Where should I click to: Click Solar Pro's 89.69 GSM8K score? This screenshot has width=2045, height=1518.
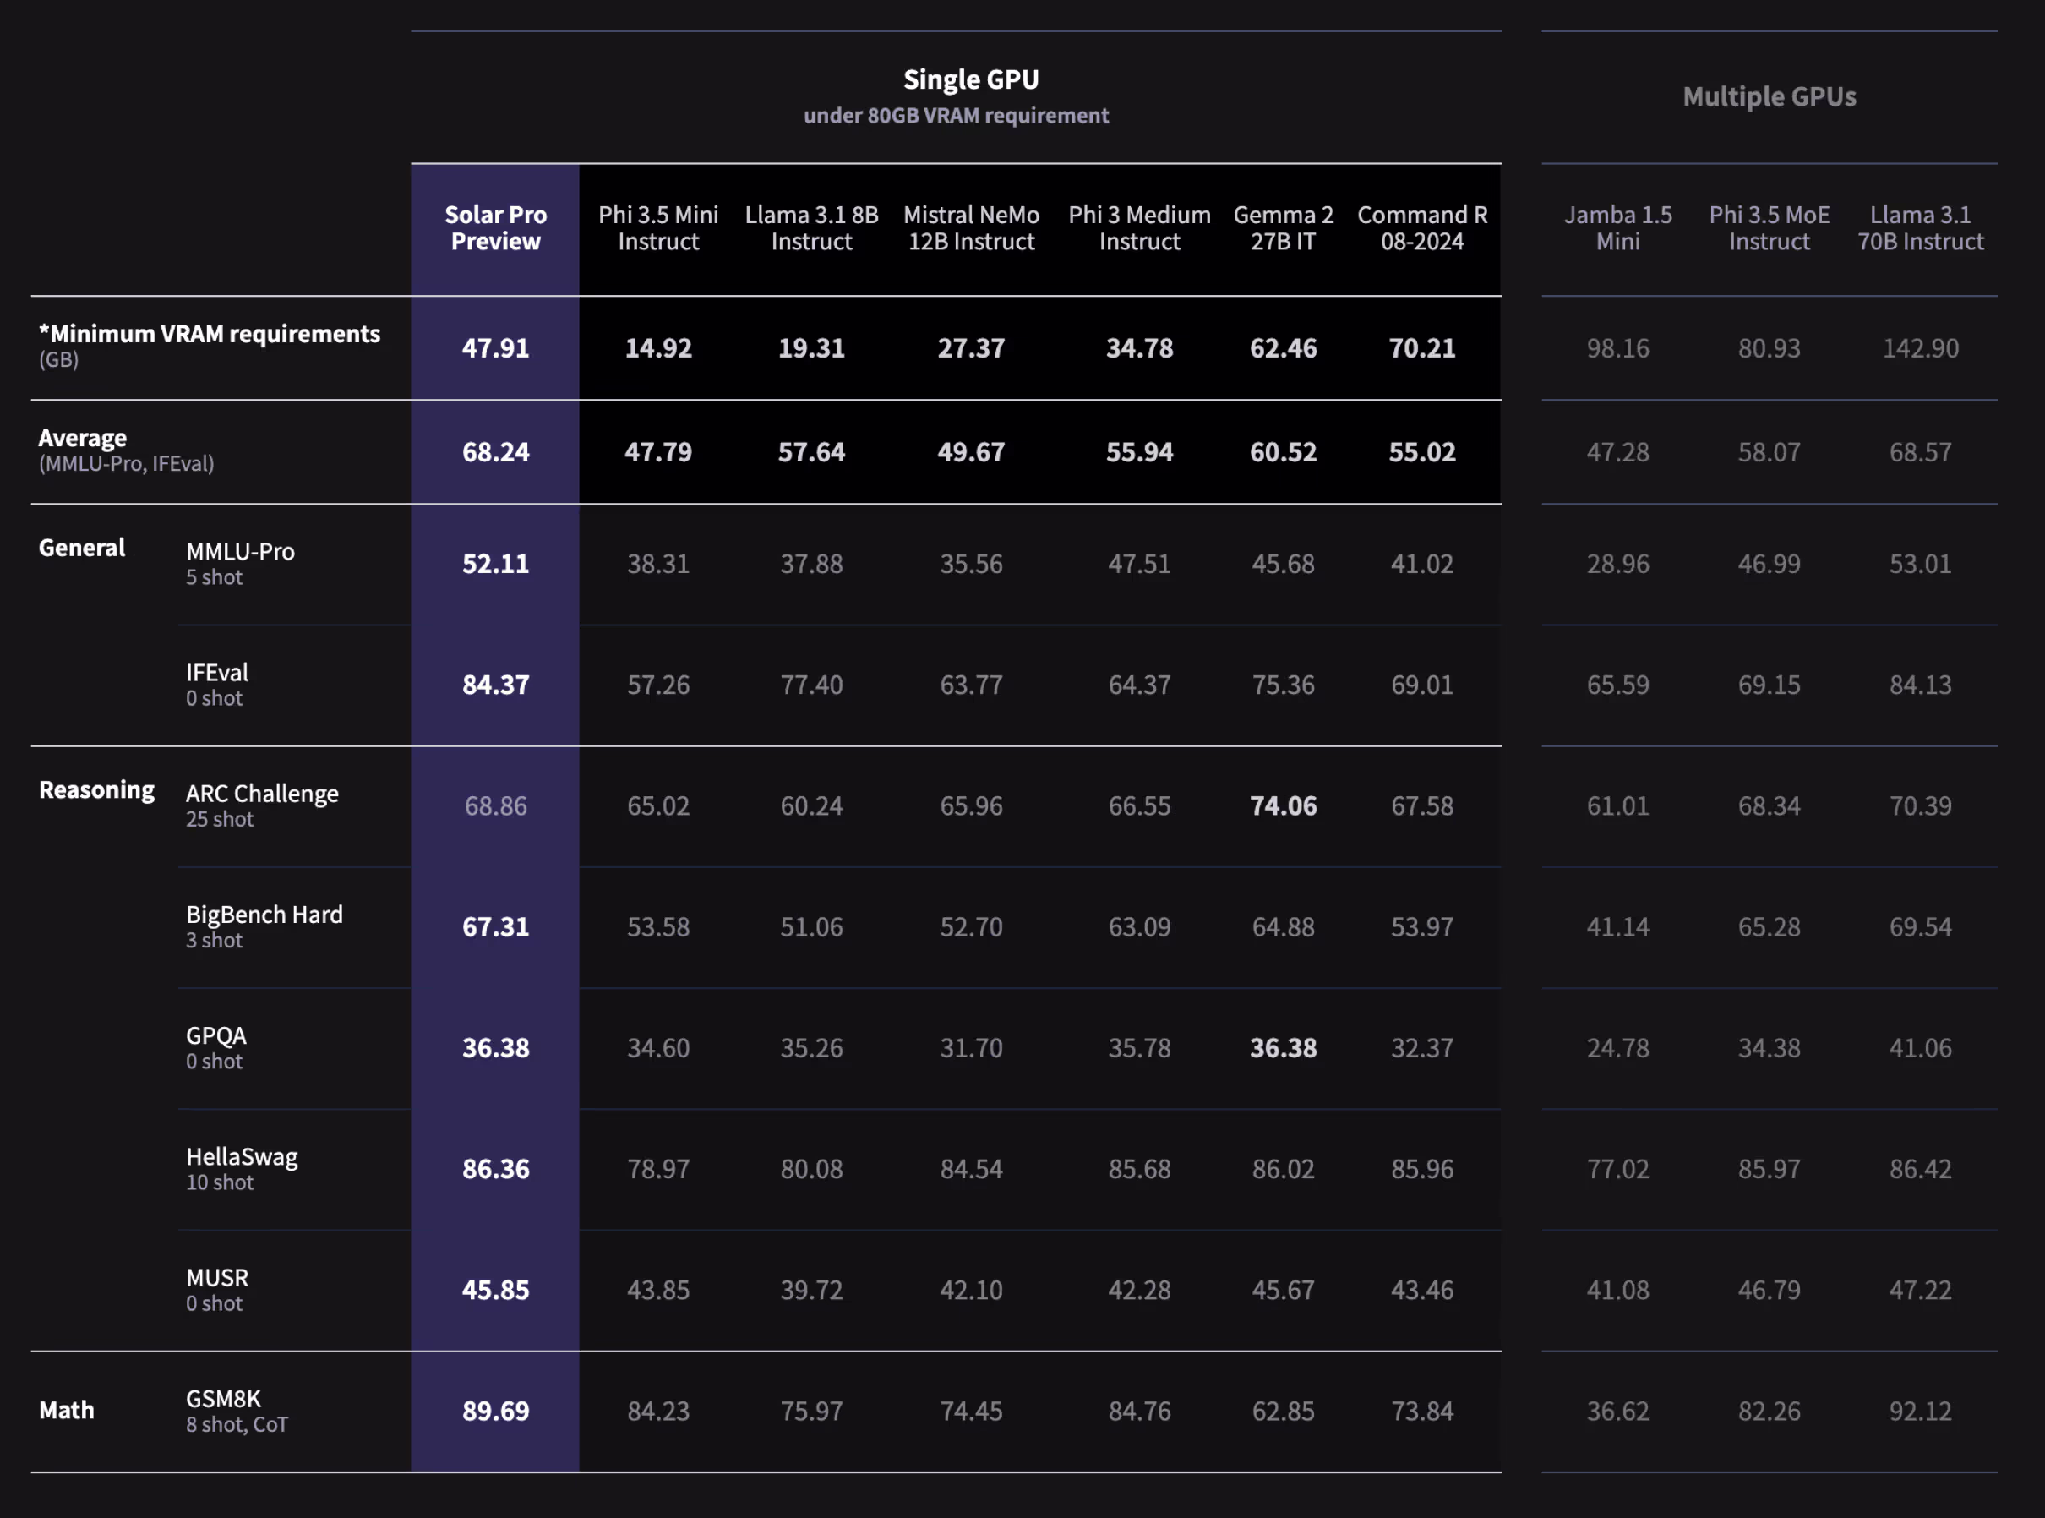pyautogui.click(x=495, y=1411)
